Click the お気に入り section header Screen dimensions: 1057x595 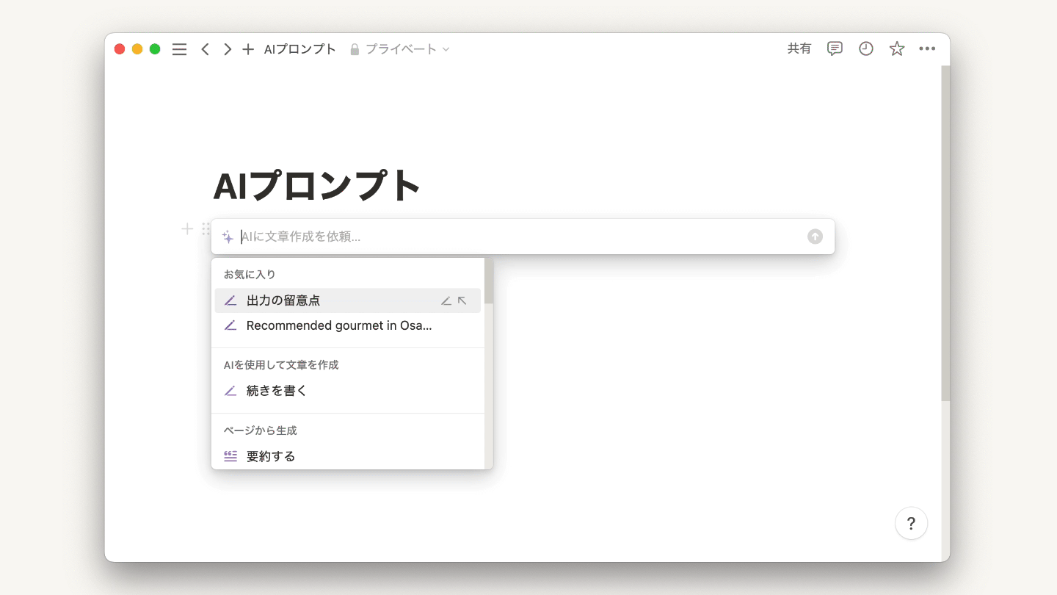(250, 274)
